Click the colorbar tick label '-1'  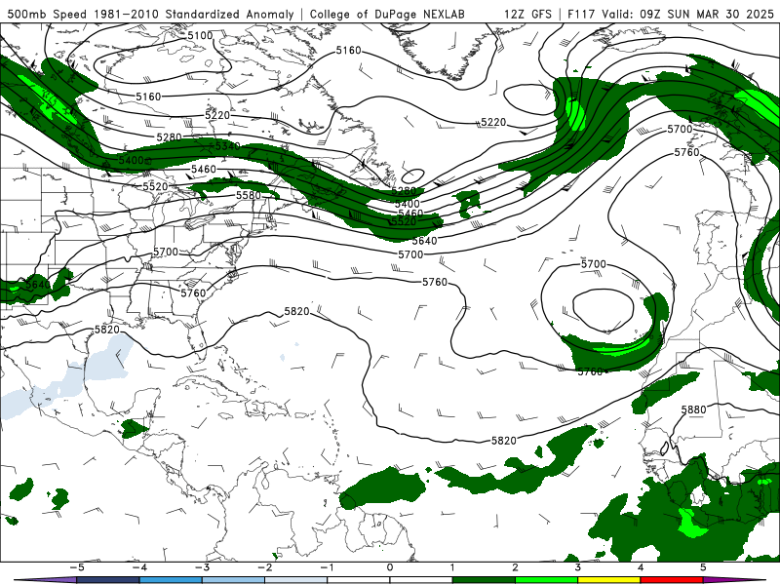pos(327,567)
